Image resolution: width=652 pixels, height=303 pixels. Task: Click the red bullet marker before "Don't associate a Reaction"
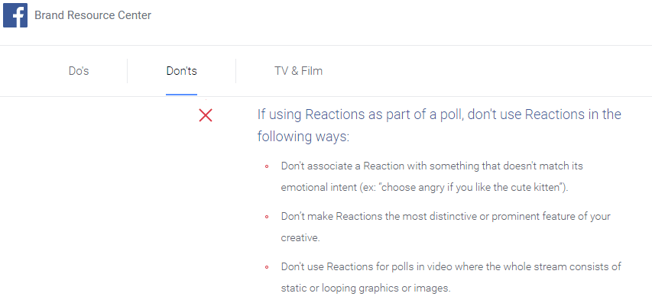click(x=267, y=167)
